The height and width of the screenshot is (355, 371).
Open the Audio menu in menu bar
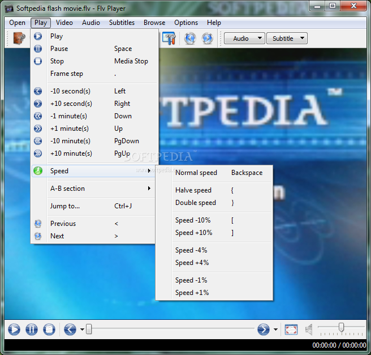click(x=91, y=23)
